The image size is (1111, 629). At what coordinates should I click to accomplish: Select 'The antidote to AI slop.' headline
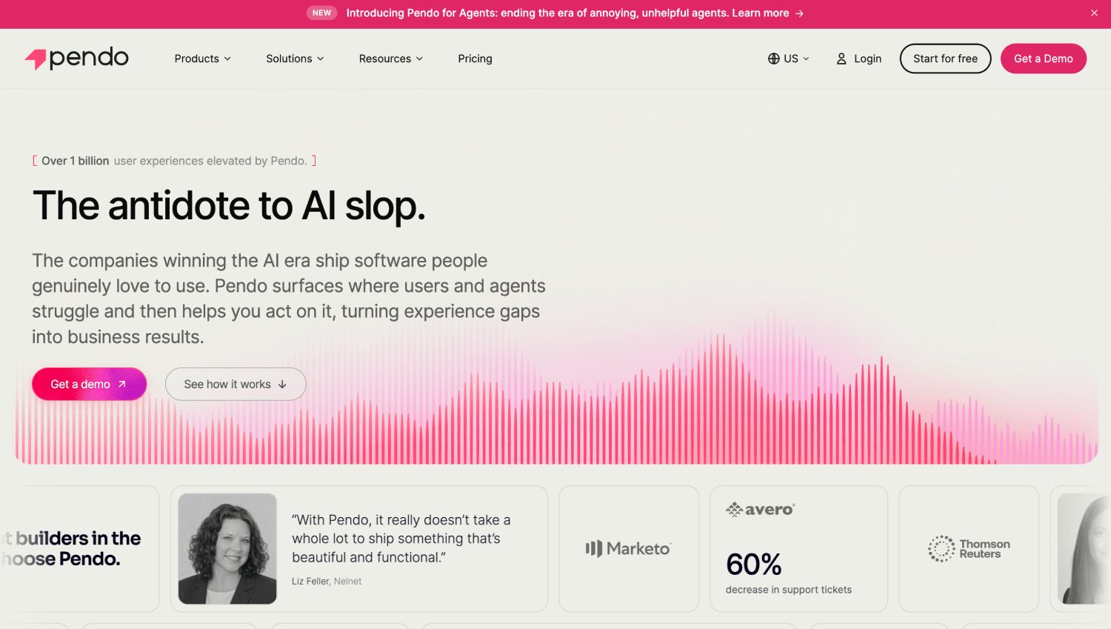[229, 205]
